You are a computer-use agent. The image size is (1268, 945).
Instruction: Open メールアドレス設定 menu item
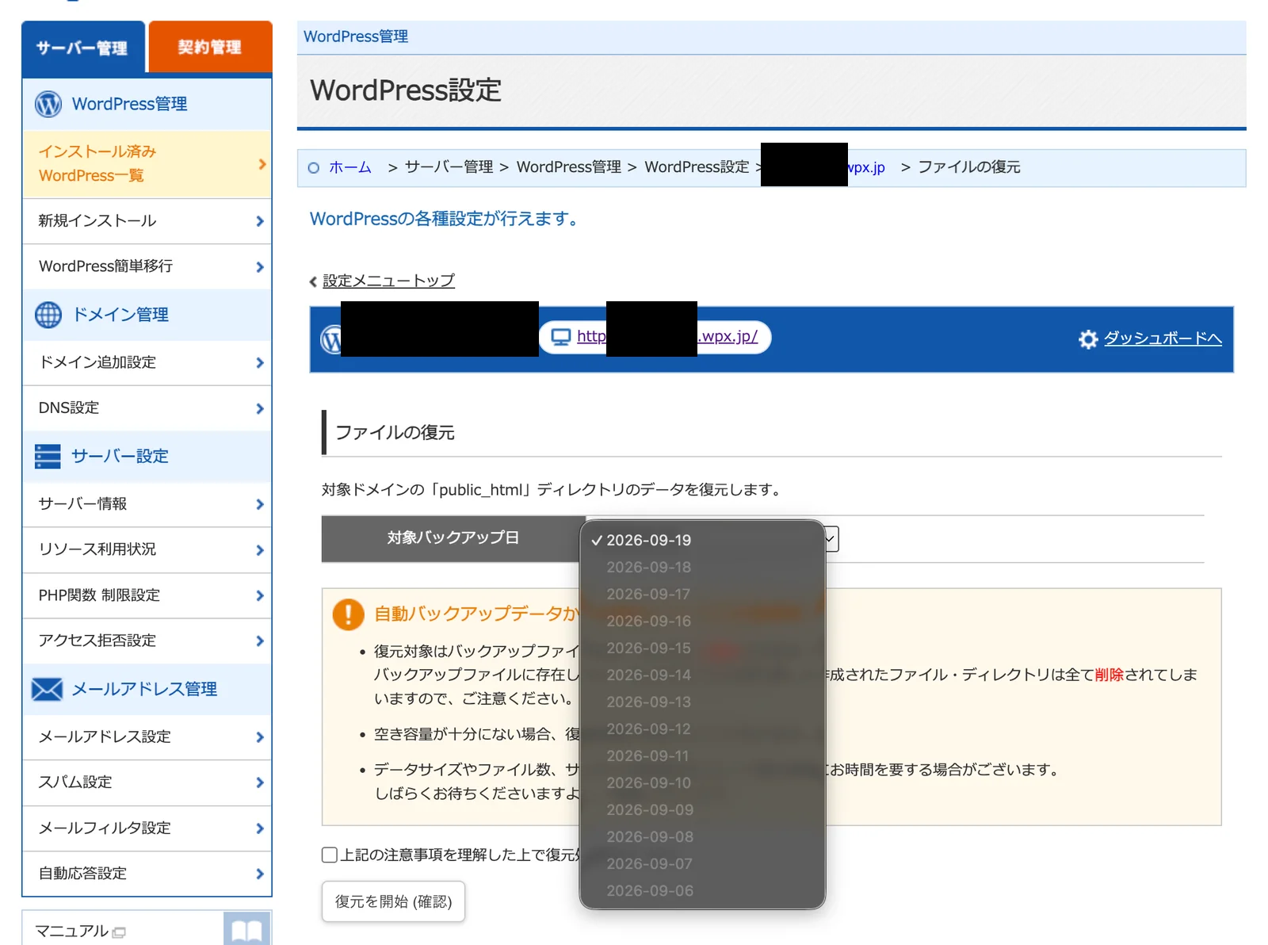tap(147, 737)
